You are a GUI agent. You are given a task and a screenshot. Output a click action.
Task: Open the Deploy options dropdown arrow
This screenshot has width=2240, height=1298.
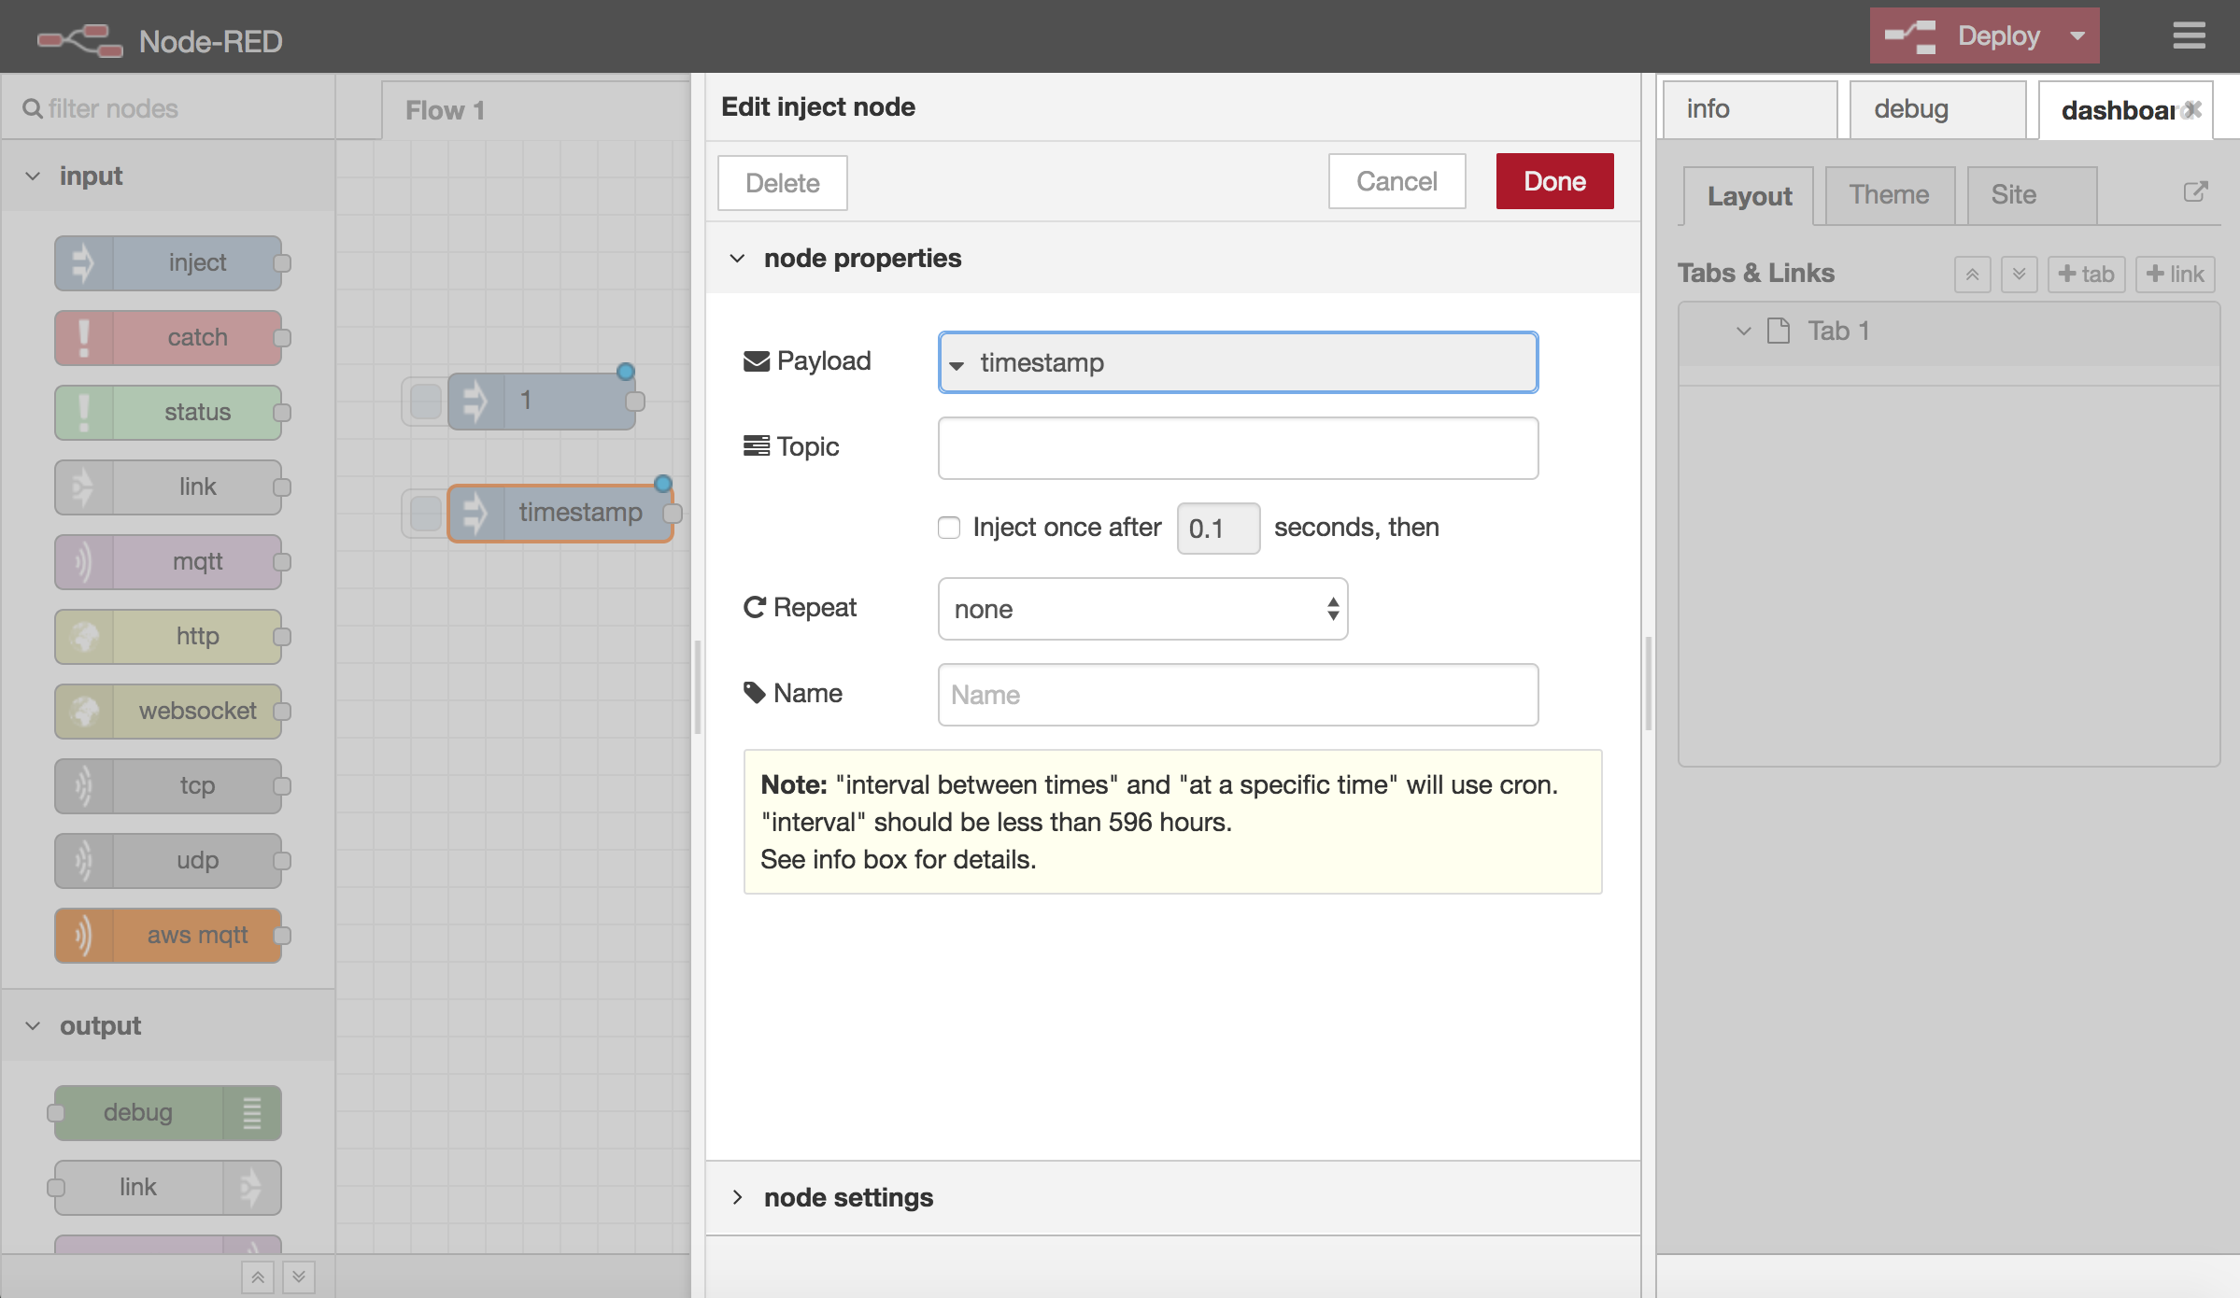2077,35
